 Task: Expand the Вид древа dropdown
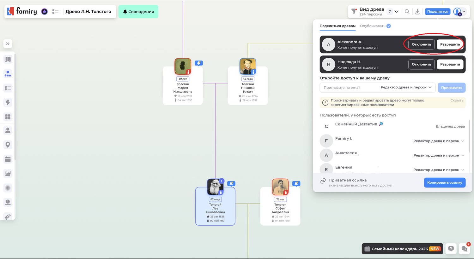coord(396,12)
